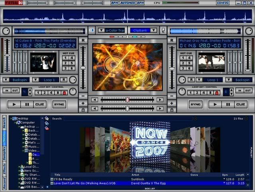Expand the Local Disk tree node

(19, 167)
